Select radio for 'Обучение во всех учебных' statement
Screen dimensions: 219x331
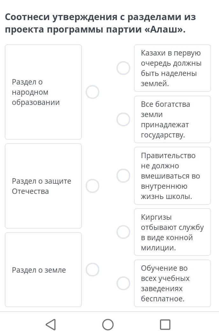[123, 283]
